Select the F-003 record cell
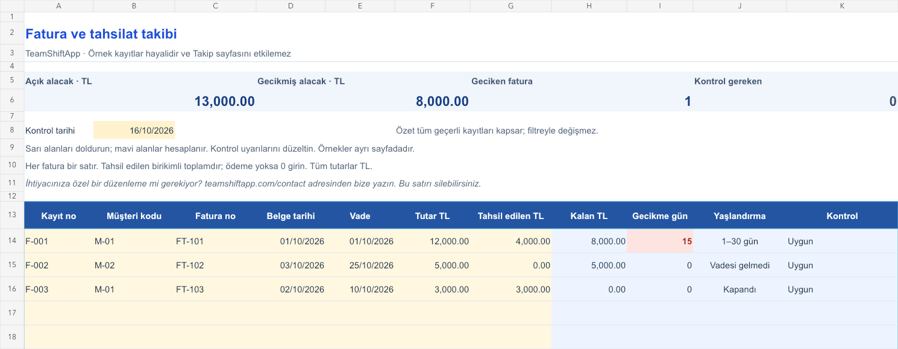Screen dimensions: 898x349 click(x=58, y=289)
